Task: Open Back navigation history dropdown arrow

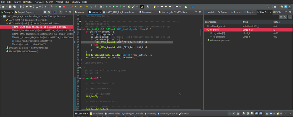Action: (x=173, y=6)
